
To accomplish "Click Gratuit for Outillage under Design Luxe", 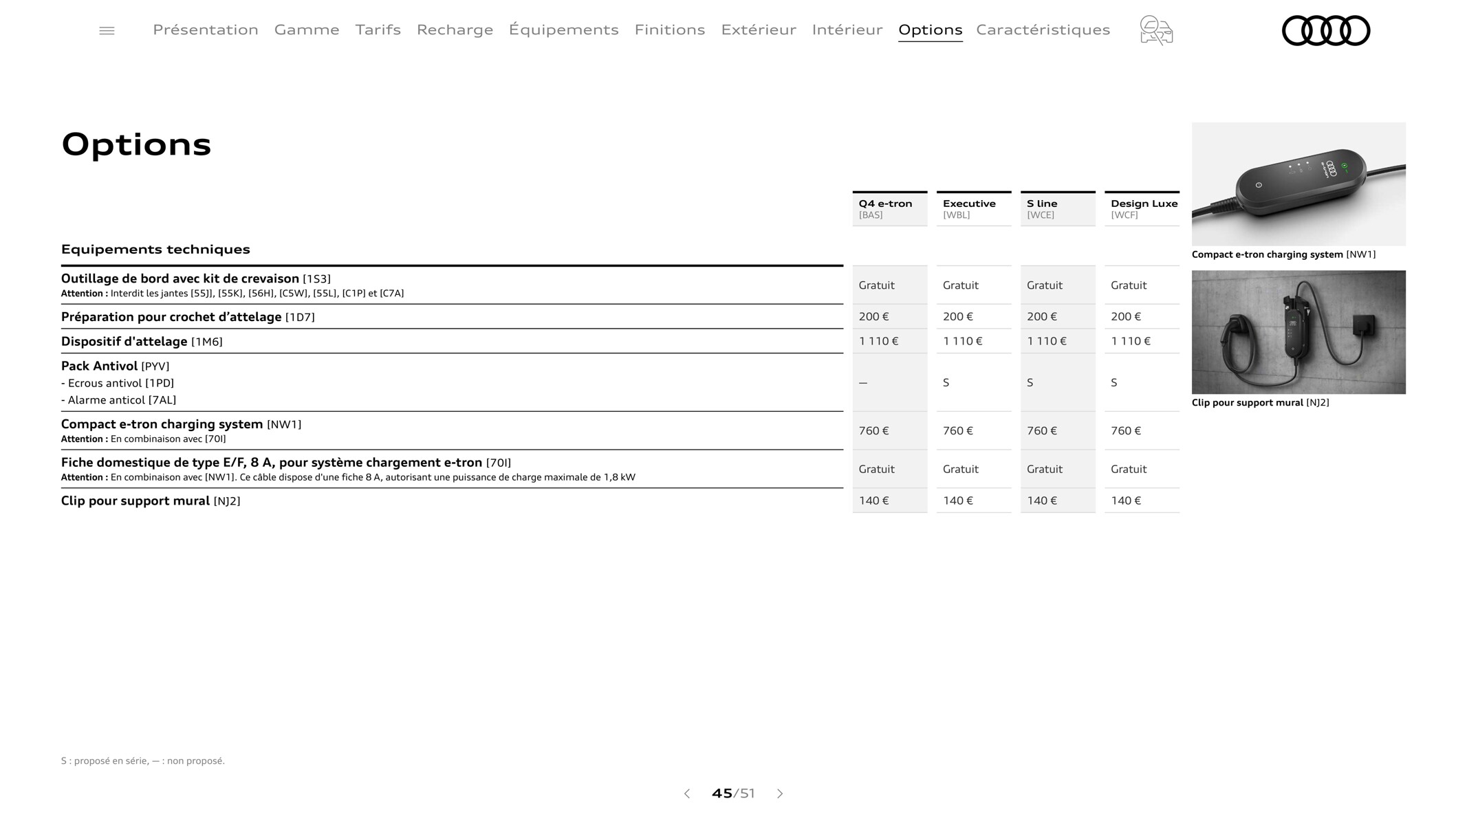I will [1129, 285].
